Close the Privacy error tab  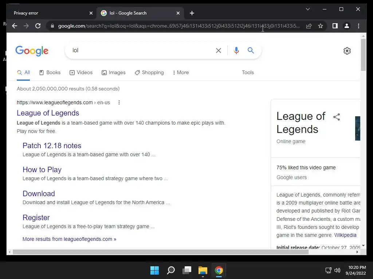coord(91,13)
